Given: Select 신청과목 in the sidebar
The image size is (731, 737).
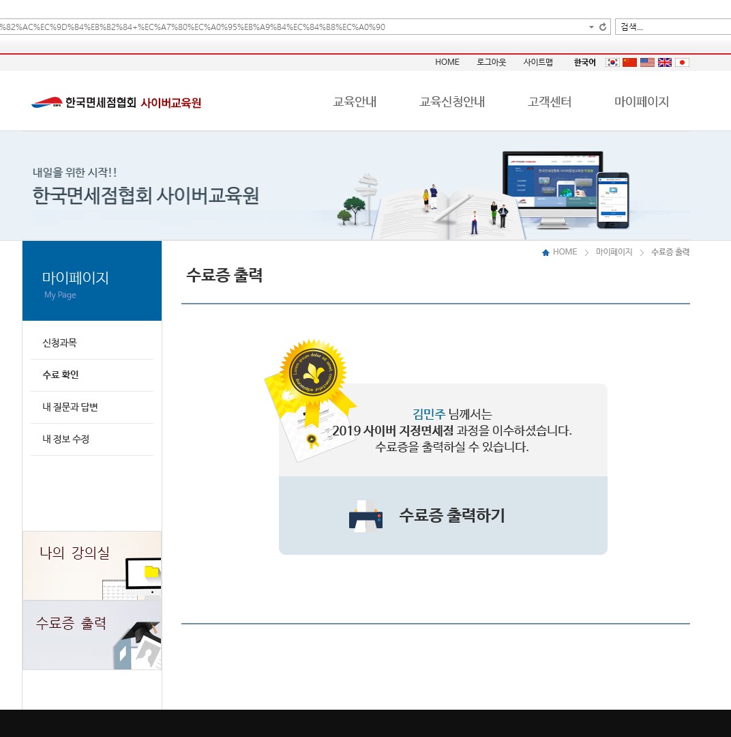Looking at the screenshot, I should point(59,343).
